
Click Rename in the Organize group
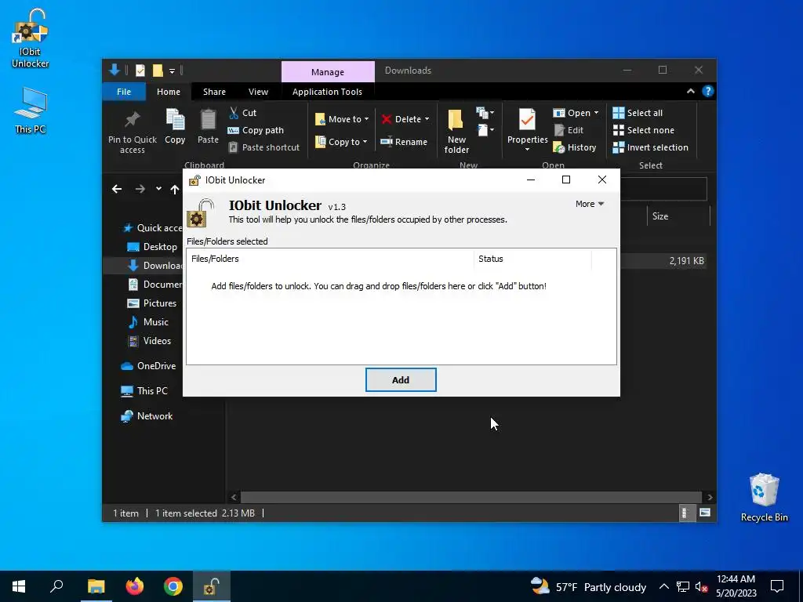click(x=404, y=142)
